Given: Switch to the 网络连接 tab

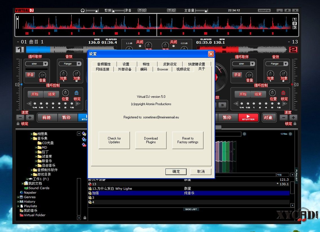Looking at the screenshot, I should click(102, 69).
